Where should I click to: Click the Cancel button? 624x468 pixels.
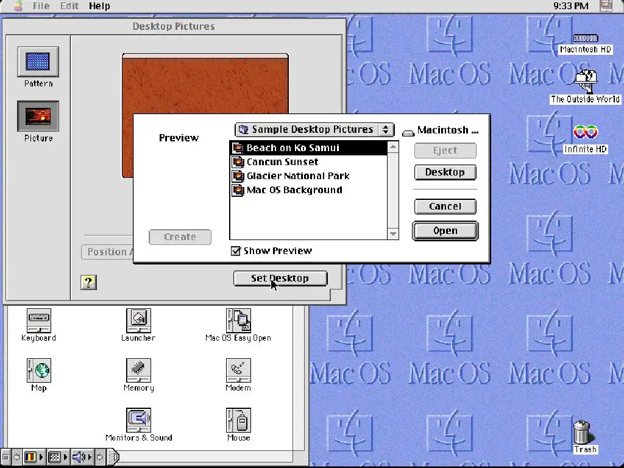click(x=445, y=207)
